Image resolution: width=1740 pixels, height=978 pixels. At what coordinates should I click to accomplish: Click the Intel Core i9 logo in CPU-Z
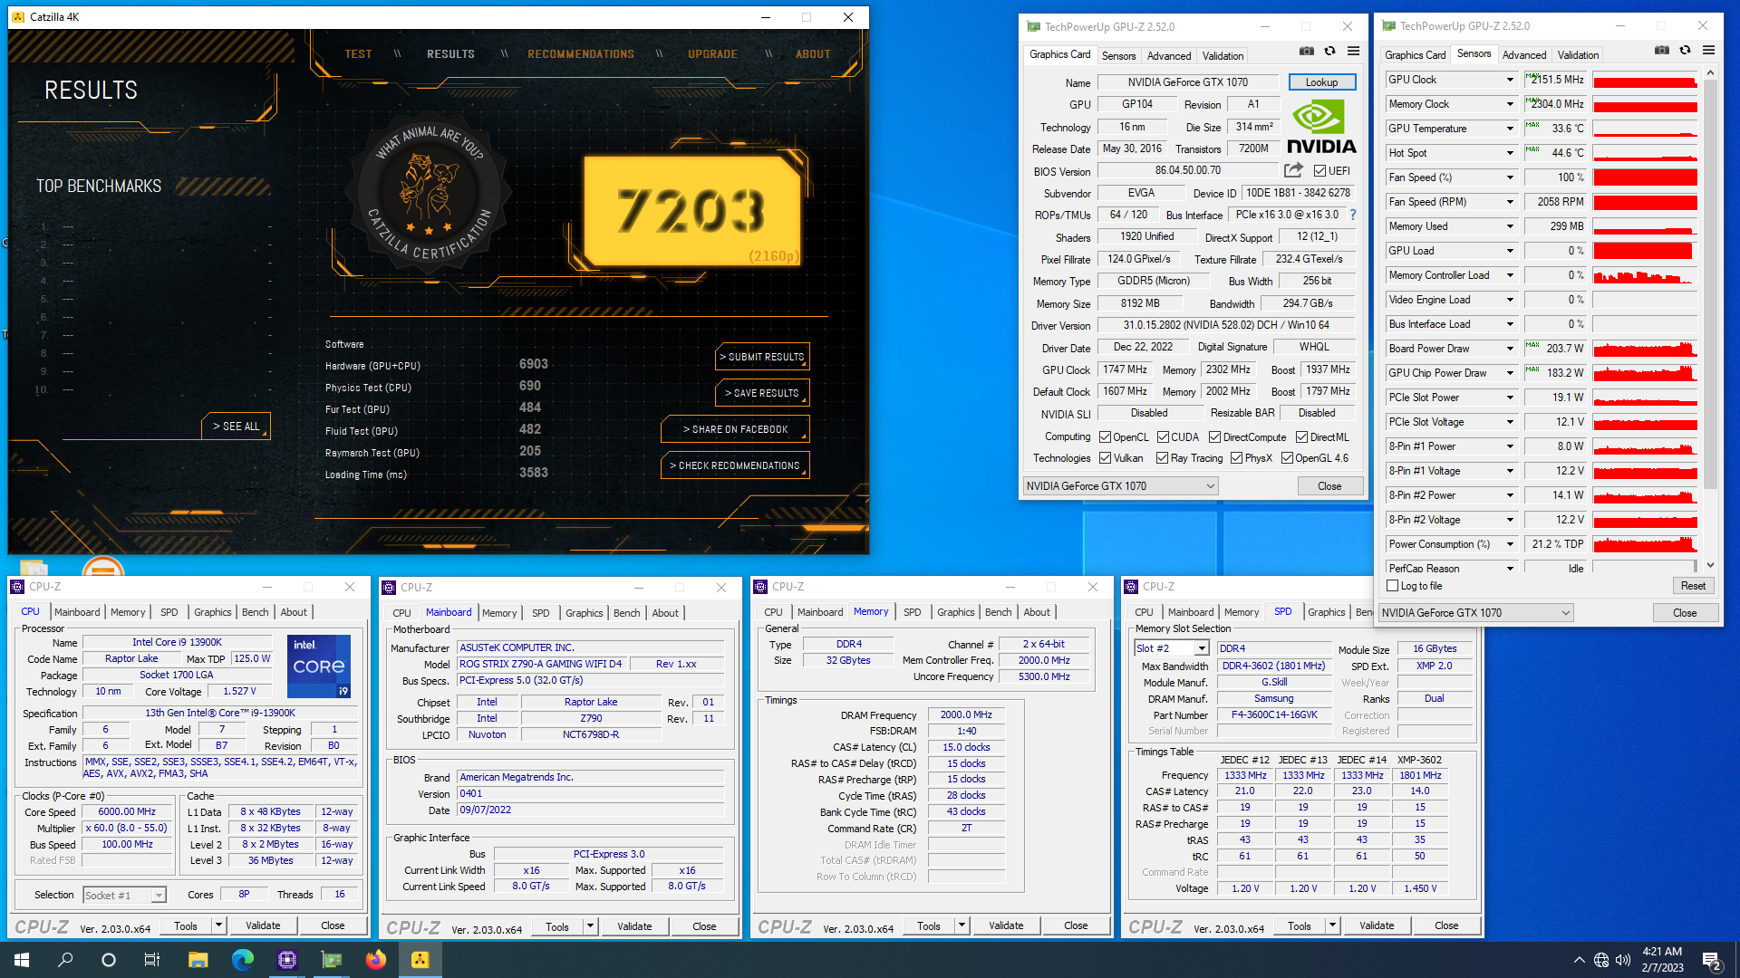click(x=319, y=666)
